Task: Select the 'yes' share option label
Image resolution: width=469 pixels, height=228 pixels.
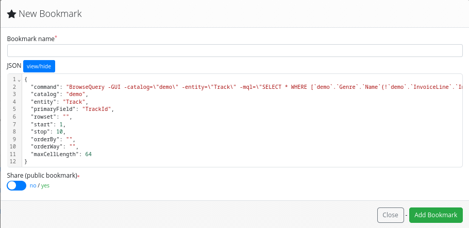Action: (x=45, y=185)
